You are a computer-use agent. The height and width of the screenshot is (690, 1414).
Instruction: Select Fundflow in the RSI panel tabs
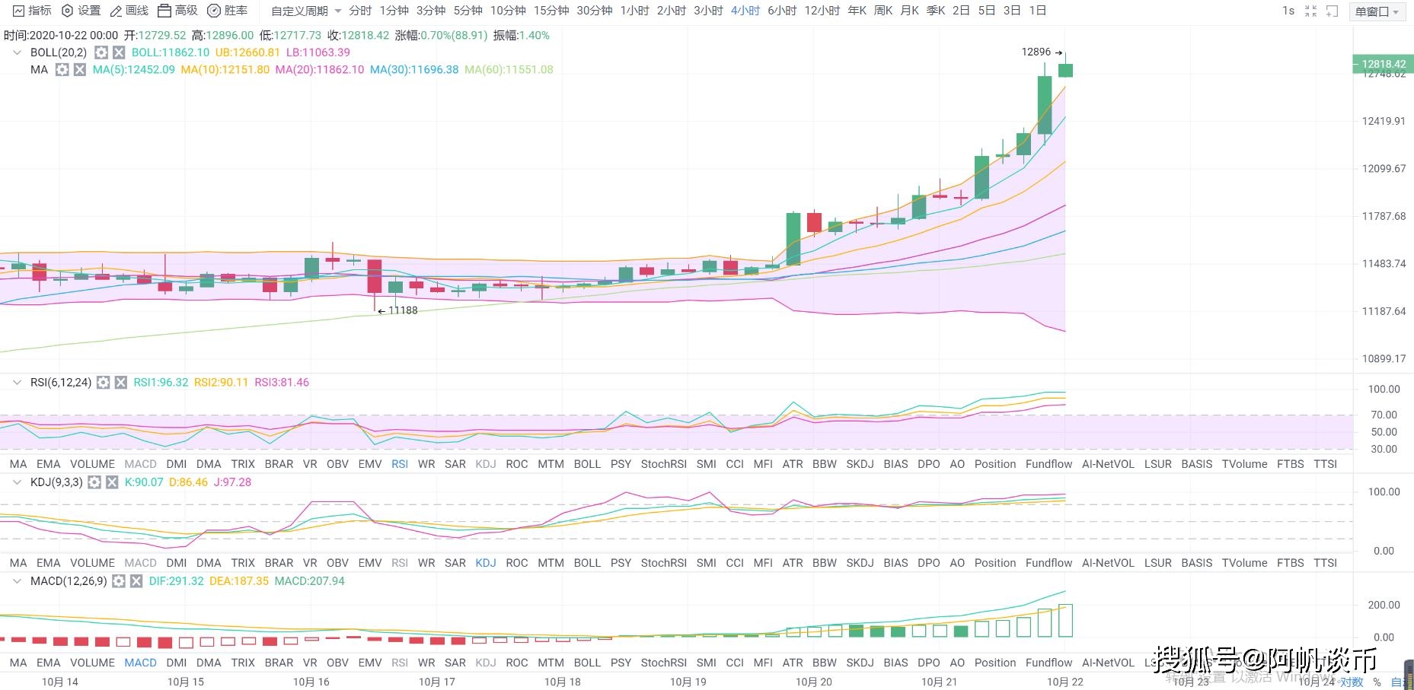pyautogui.click(x=1049, y=464)
